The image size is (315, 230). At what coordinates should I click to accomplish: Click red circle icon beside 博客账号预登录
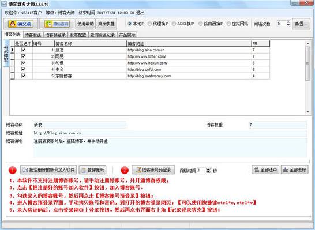pos(125,170)
